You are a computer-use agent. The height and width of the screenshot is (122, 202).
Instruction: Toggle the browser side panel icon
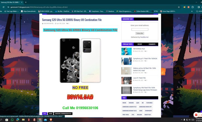[x=199, y=7]
